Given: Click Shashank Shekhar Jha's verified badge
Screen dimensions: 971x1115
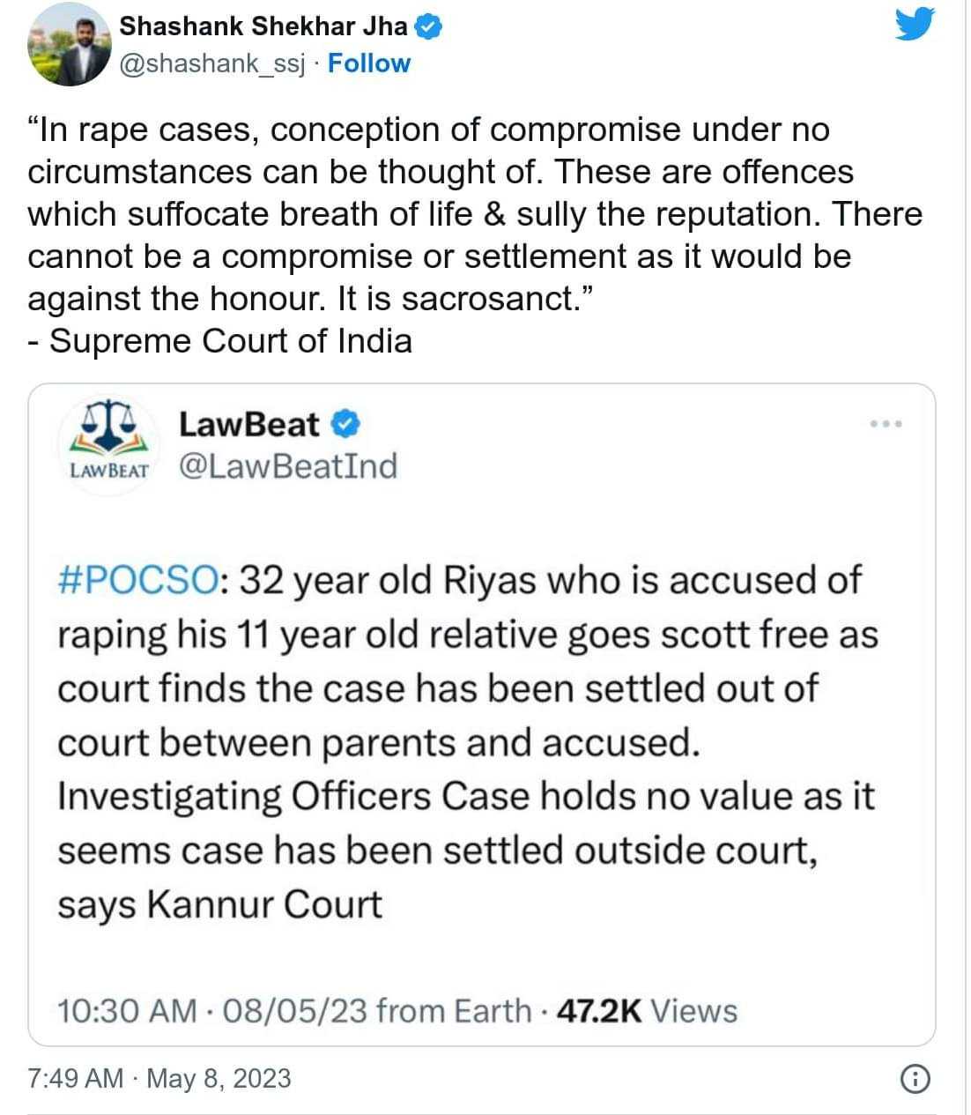Looking at the screenshot, I should (428, 27).
